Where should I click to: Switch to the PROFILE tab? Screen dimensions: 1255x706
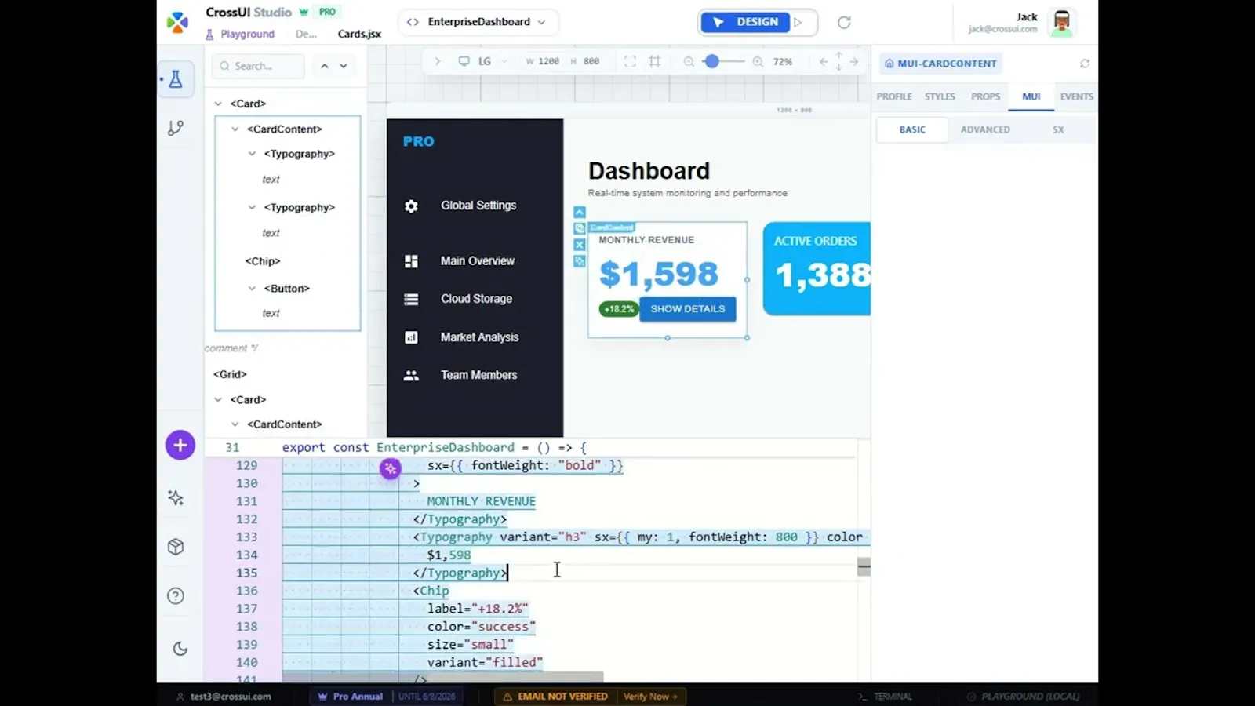894,96
